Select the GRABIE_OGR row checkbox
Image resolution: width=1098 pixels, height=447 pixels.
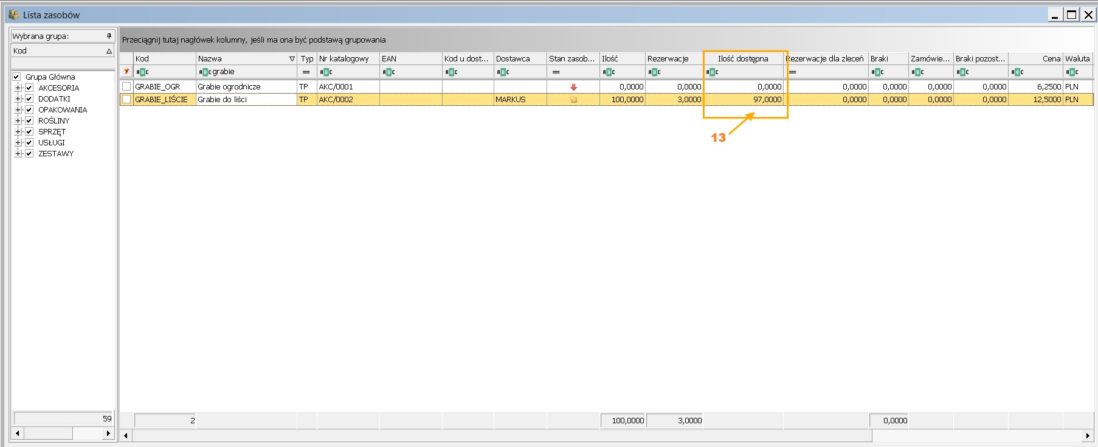tap(126, 86)
